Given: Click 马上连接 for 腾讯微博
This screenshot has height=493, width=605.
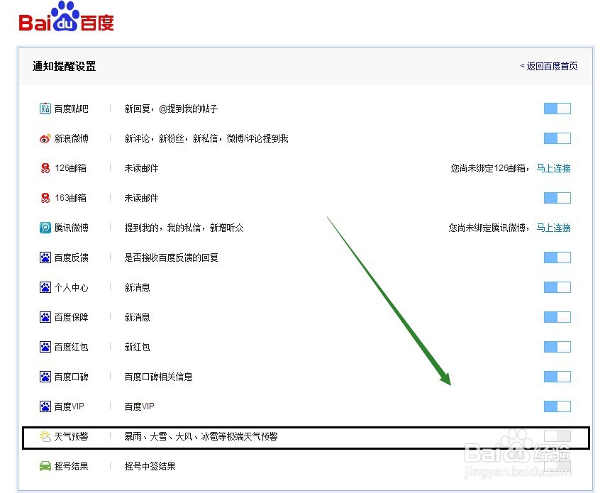Looking at the screenshot, I should tap(554, 228).
